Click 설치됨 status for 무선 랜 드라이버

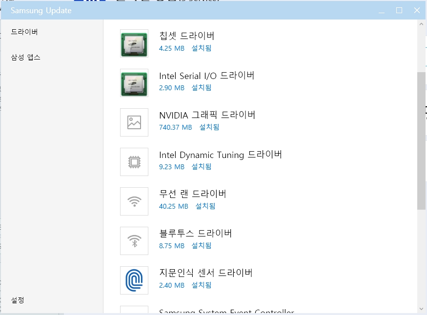pyautogui.click(x=205, y=206)
